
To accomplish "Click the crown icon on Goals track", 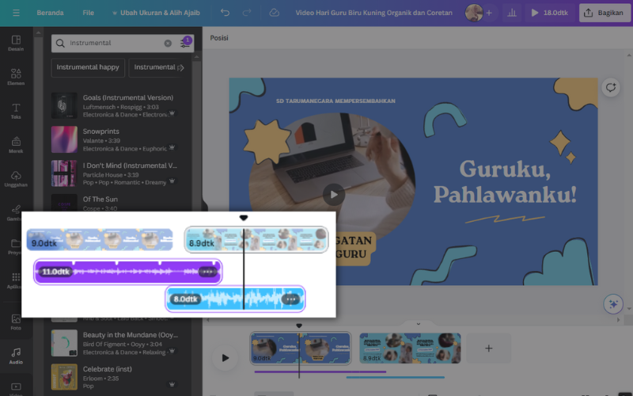I will coord(172,113).
